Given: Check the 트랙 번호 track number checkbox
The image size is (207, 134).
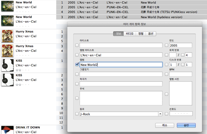Looking at the screenshot, I should pos(167,55).
